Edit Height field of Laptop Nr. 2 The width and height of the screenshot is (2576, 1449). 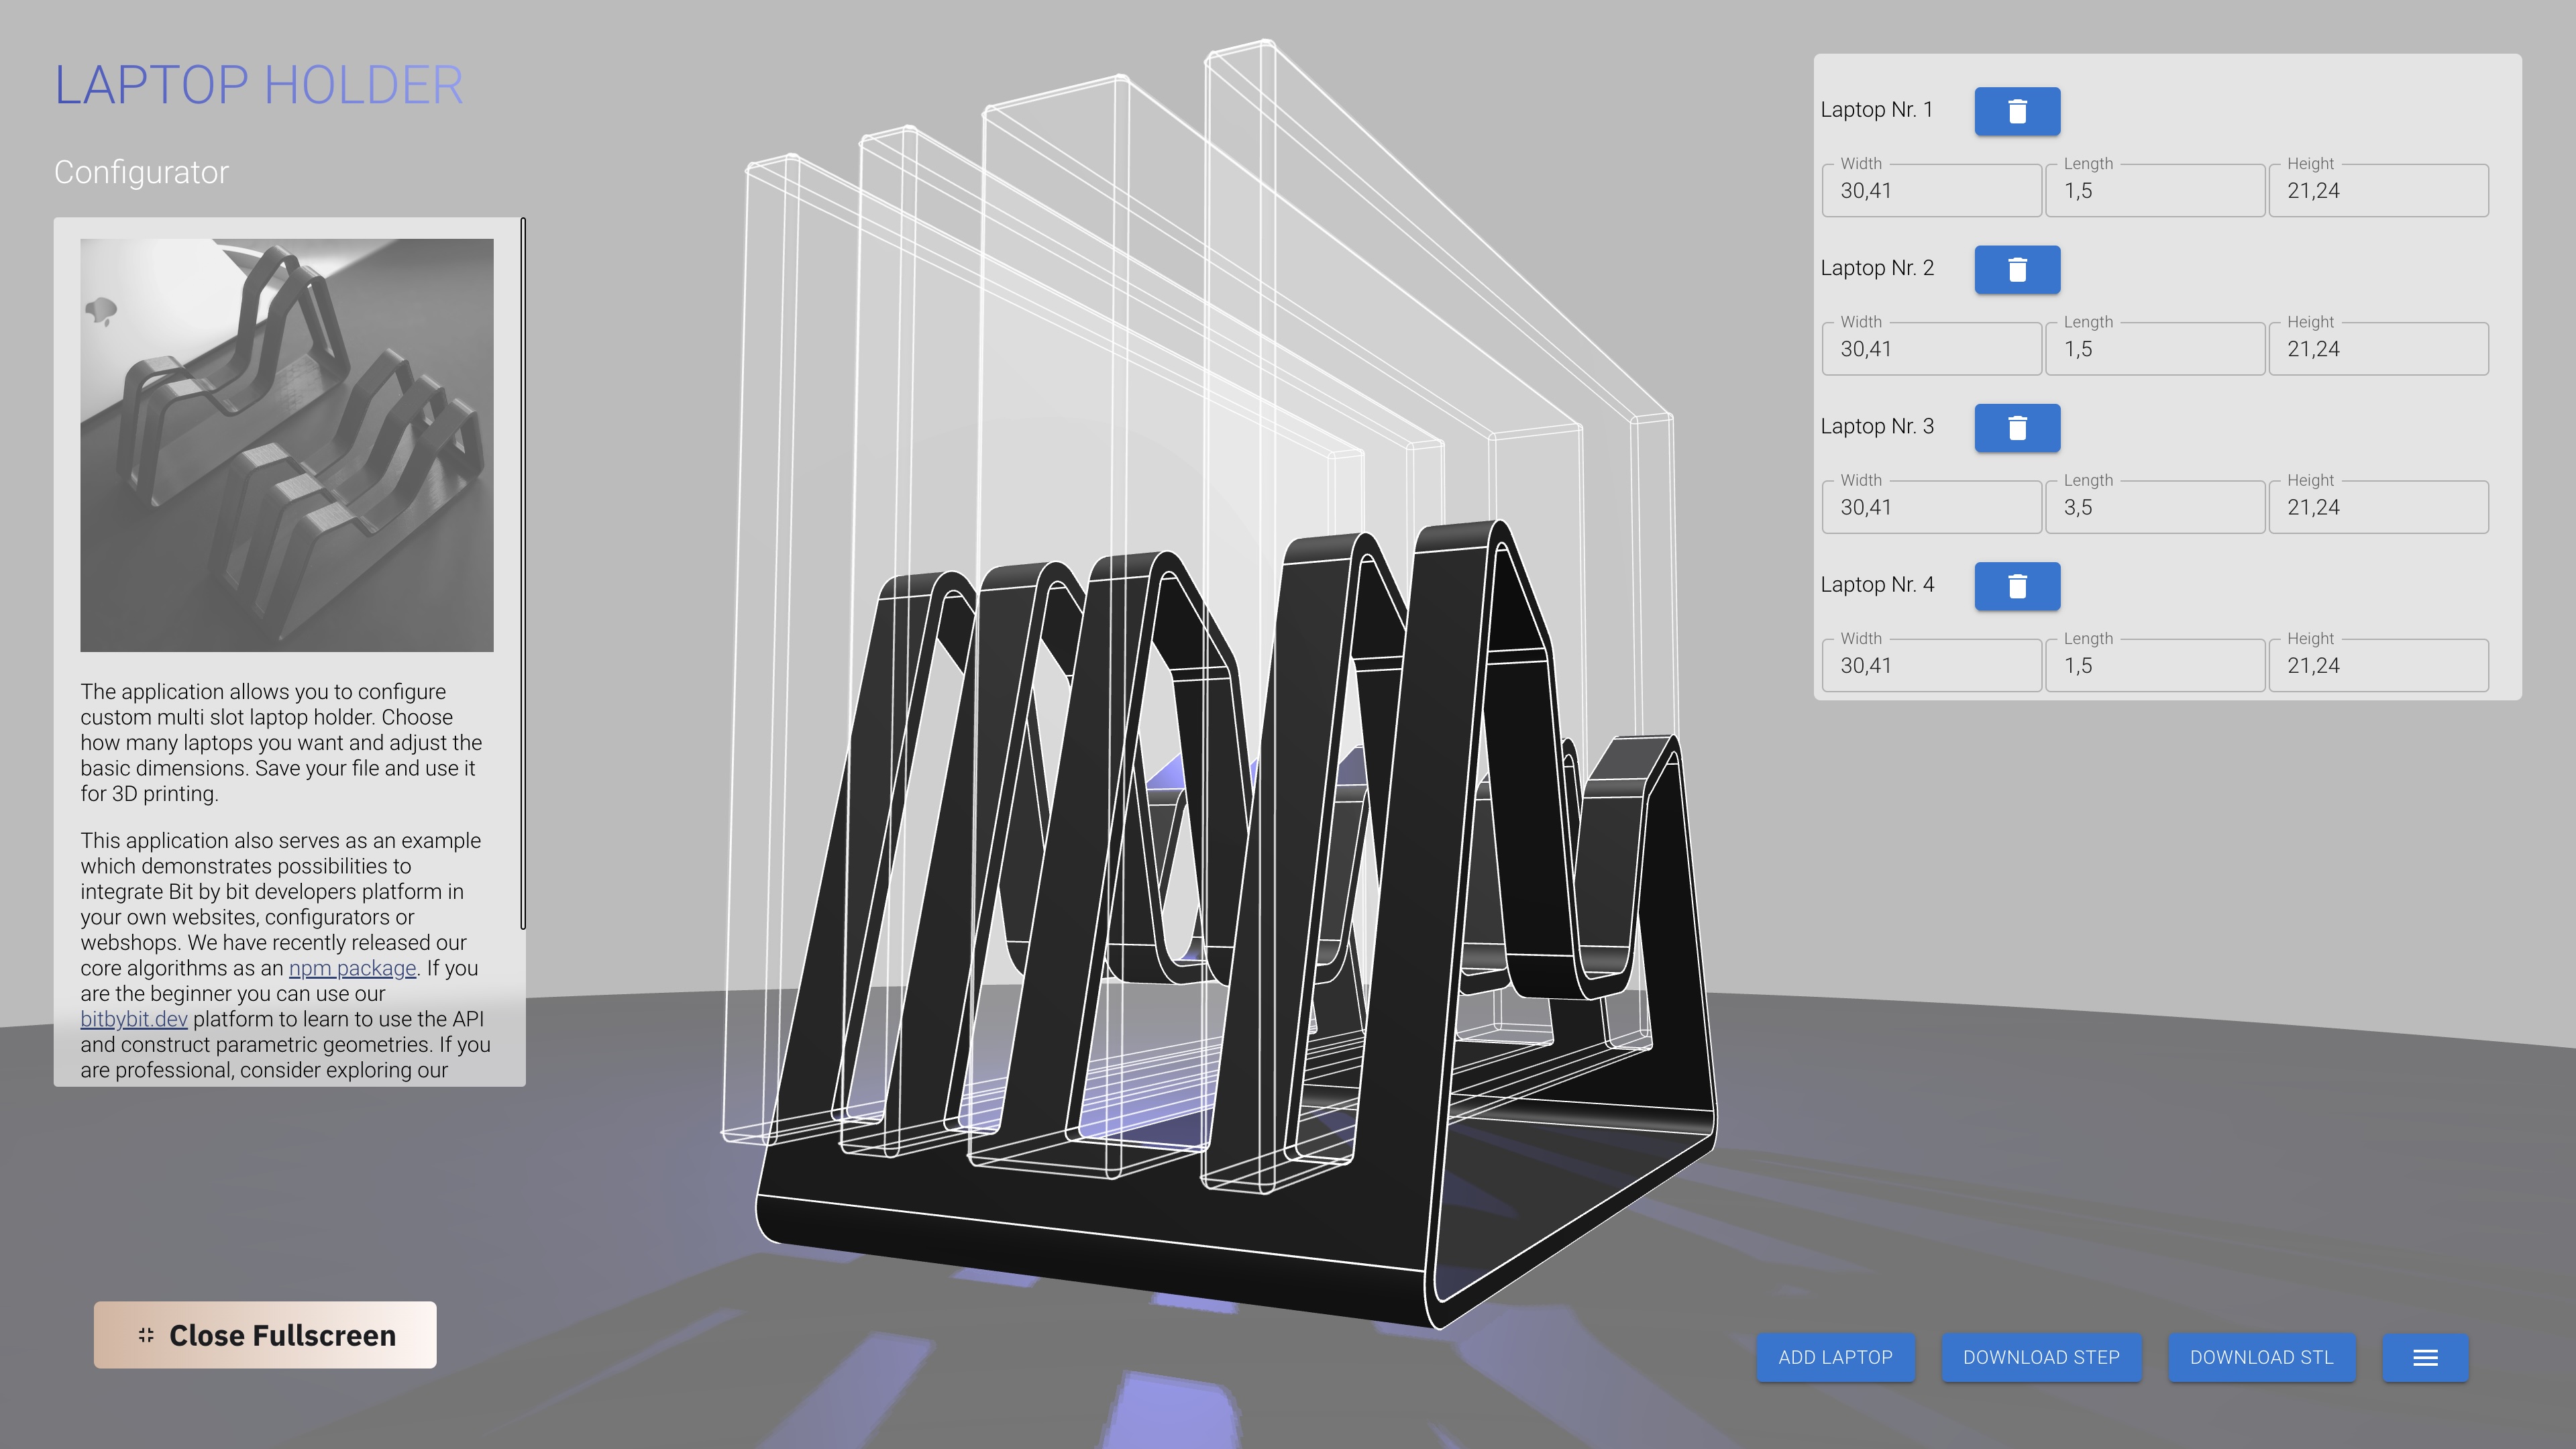(2378, 349)
